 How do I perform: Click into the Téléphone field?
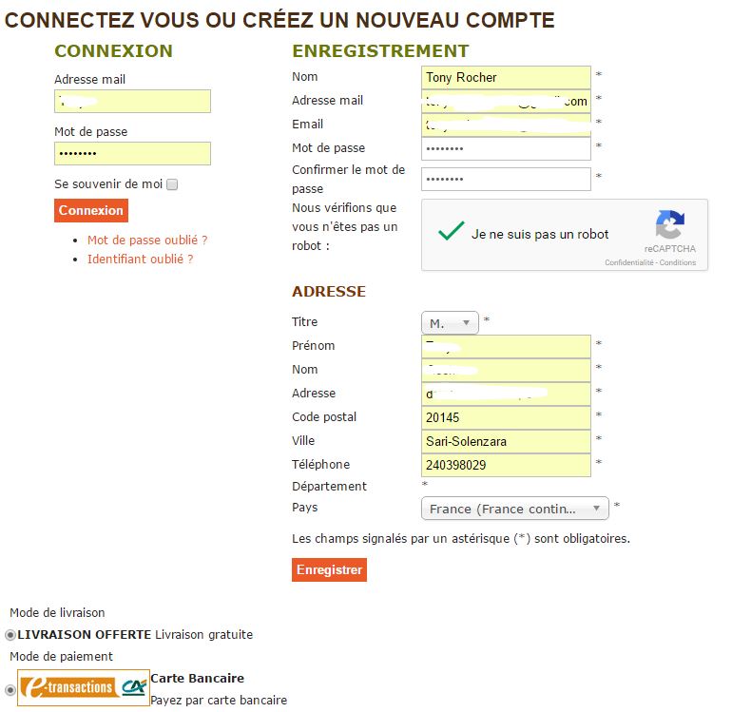(506, 465)
